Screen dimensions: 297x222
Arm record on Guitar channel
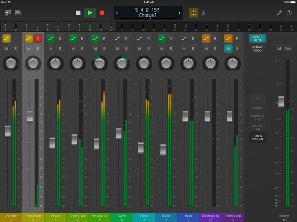[171, 38]
